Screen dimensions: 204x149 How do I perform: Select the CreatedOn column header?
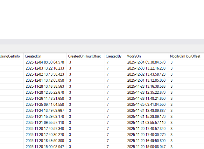(x=45, y=56)
